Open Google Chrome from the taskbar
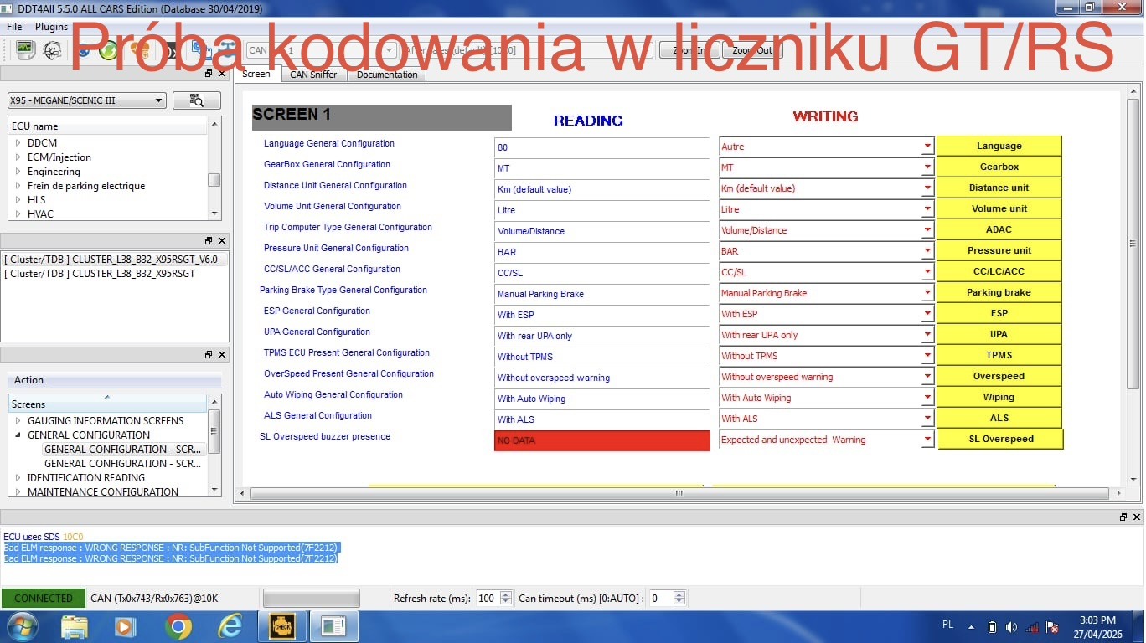Screen dimensions: 1146x643 pyautogui.click(x=178, y=625)
